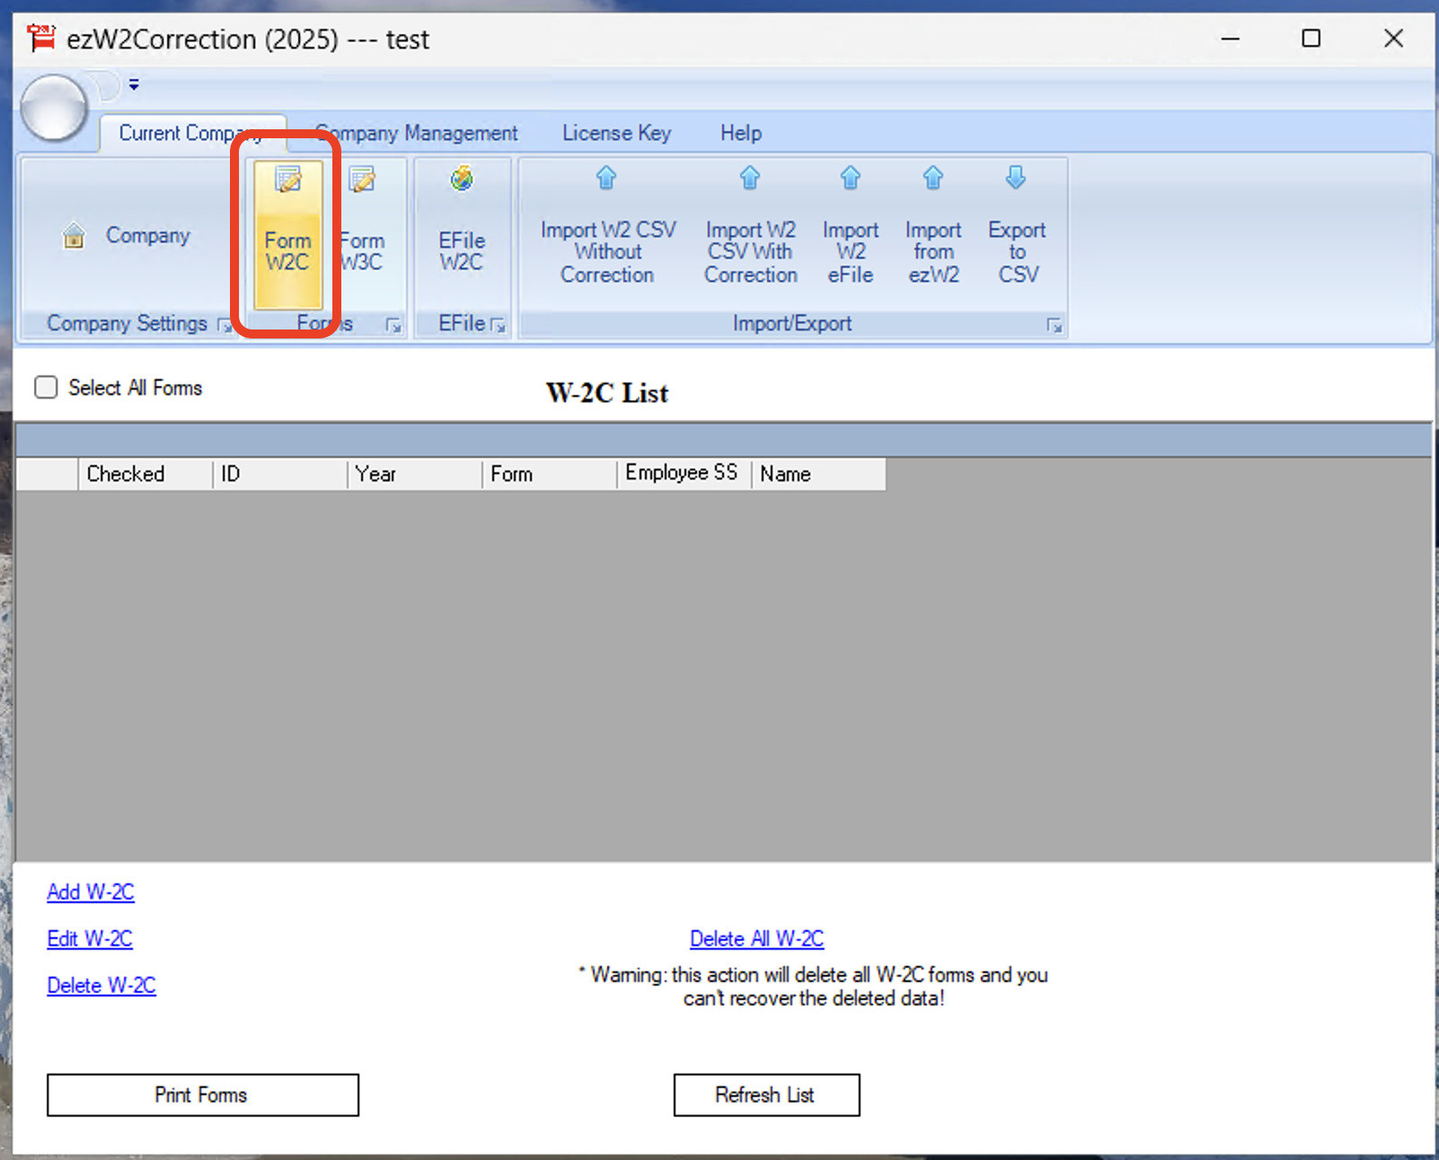The image size is (1439, 1160).
Task: Click the Refresh List button
Action: point(765,1094)
